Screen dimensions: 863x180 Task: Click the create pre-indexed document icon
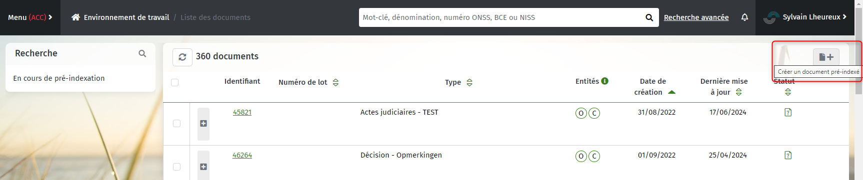point(826,57)
